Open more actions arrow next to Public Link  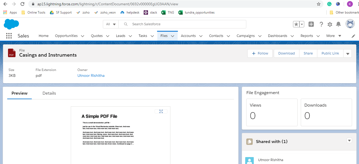[348, 53]
